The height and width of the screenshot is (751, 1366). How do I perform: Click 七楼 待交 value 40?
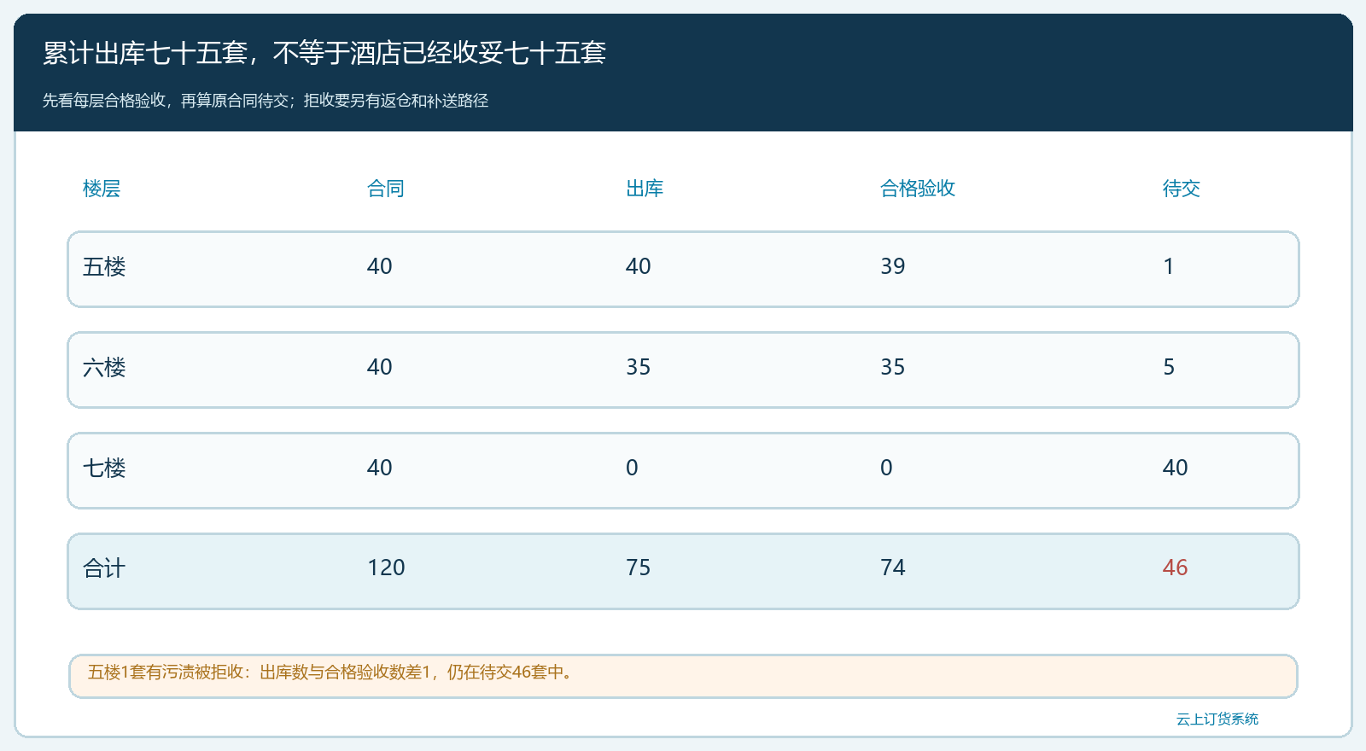[1176, 468]
